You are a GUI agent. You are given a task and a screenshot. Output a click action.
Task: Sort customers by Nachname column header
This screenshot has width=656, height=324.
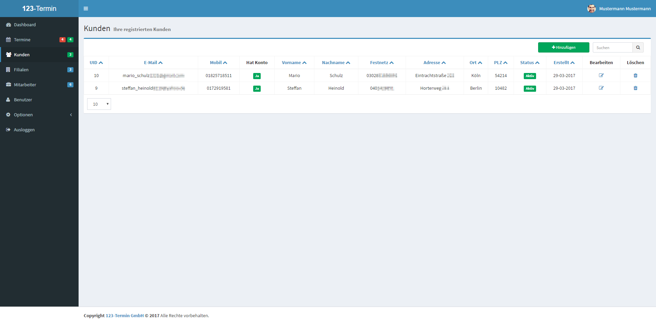click(x=336, y=63)
